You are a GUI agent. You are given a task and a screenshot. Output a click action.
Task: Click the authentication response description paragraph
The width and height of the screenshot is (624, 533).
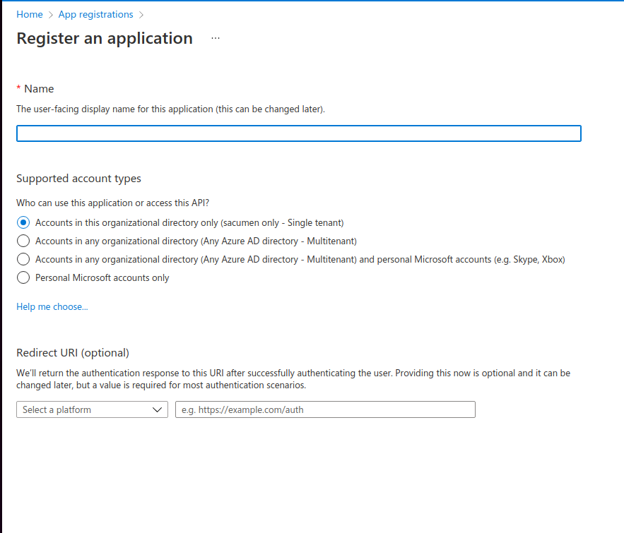click(293, 379)
